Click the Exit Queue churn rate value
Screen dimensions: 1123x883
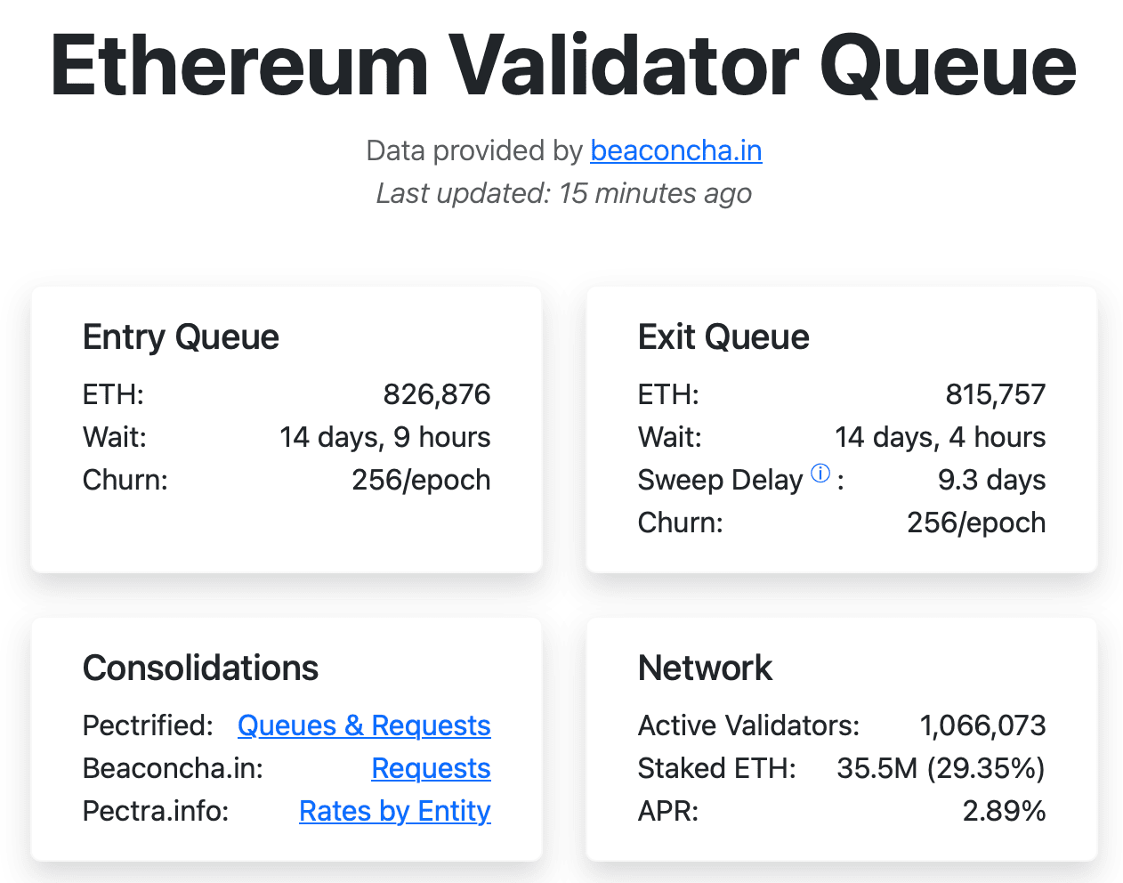pyautogui.click(x=975, y=523)
